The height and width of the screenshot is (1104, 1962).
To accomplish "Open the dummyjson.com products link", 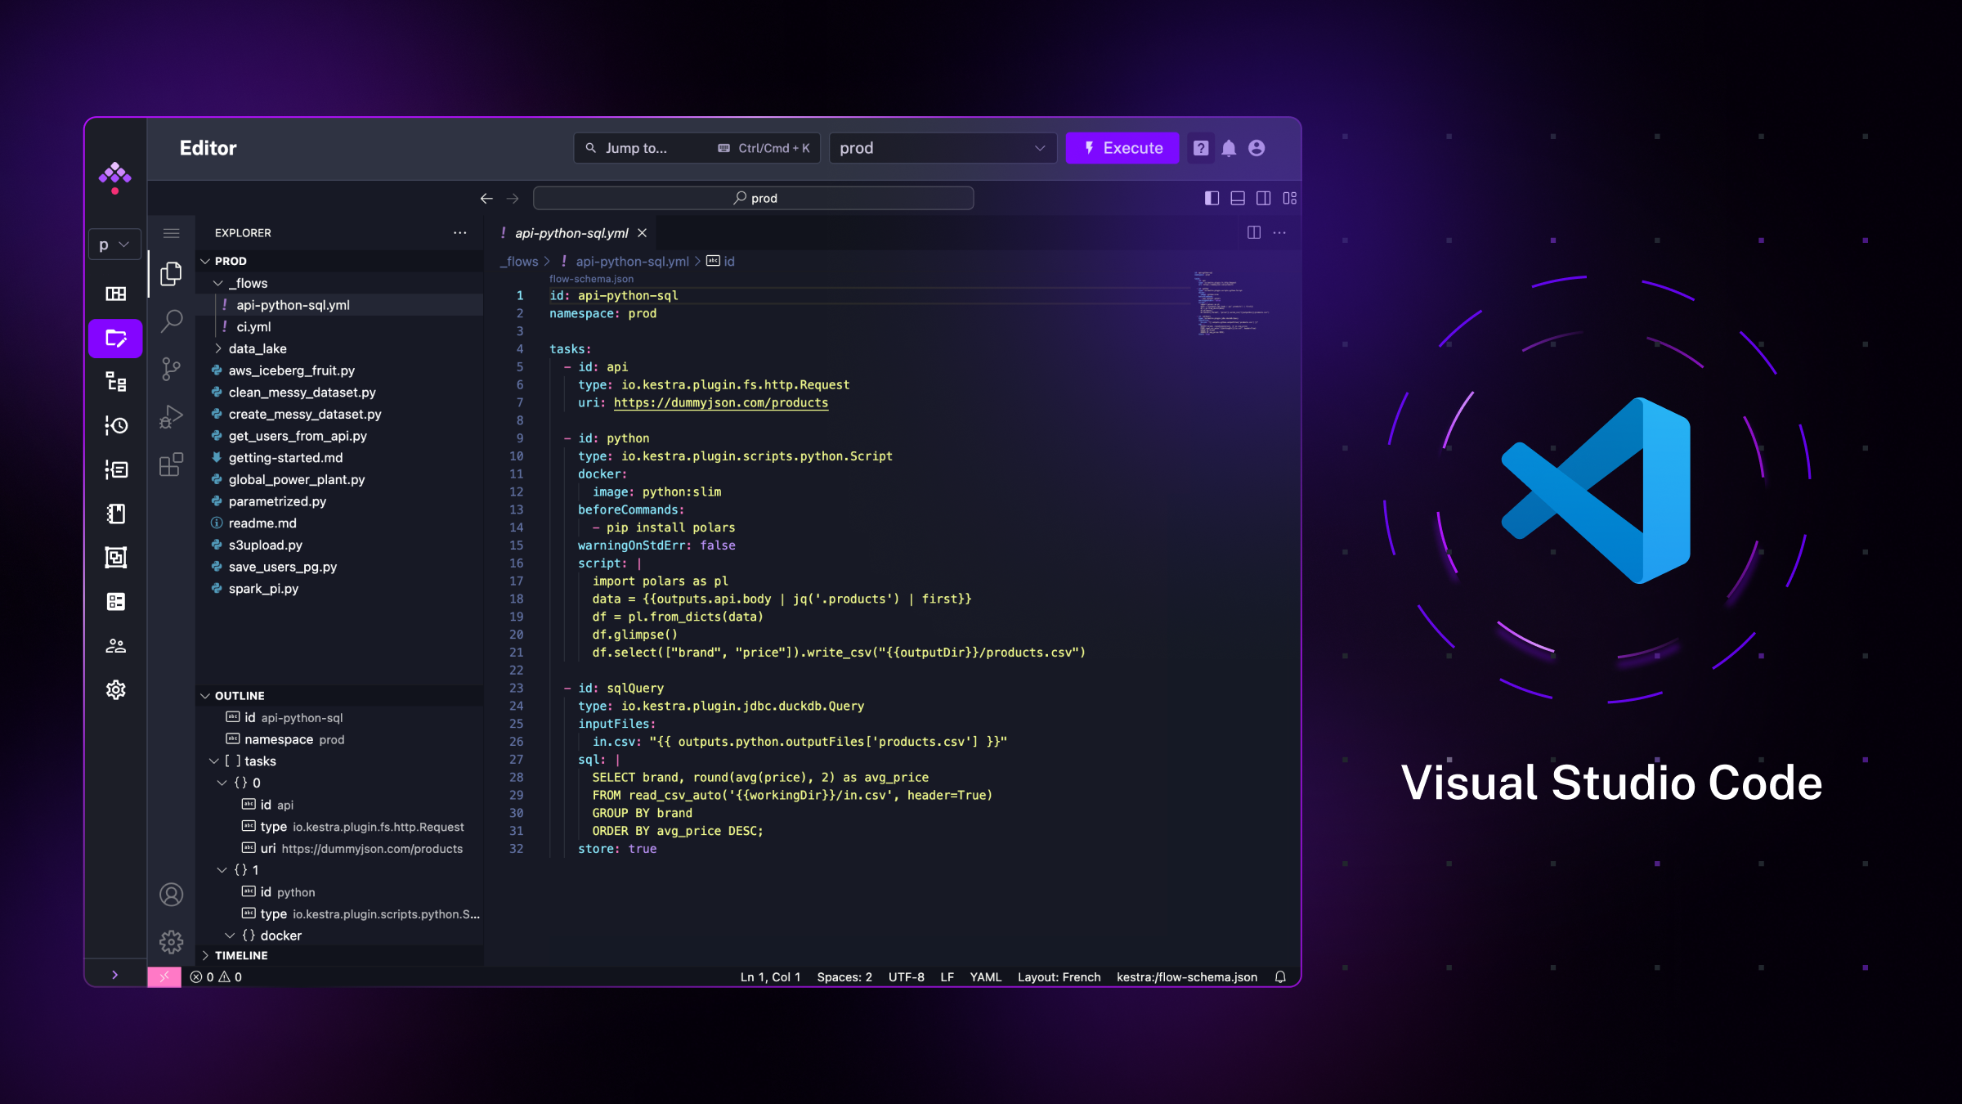I will tap(720, 402).
